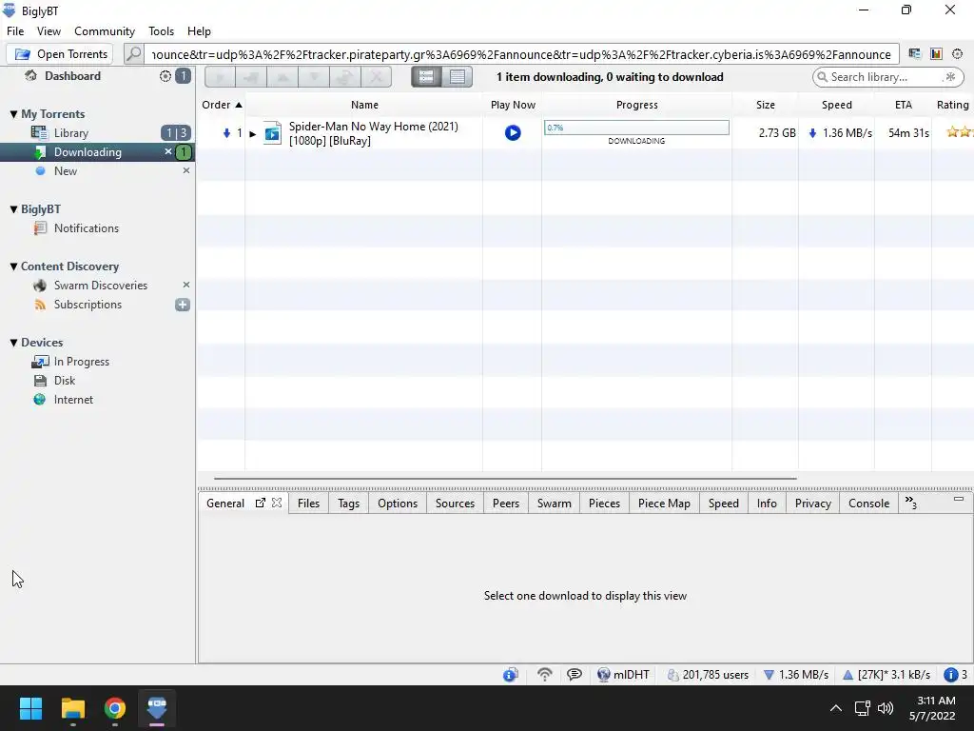Click the move up arrow toolbar icon

pyautogui.click(x=282, y=77)
